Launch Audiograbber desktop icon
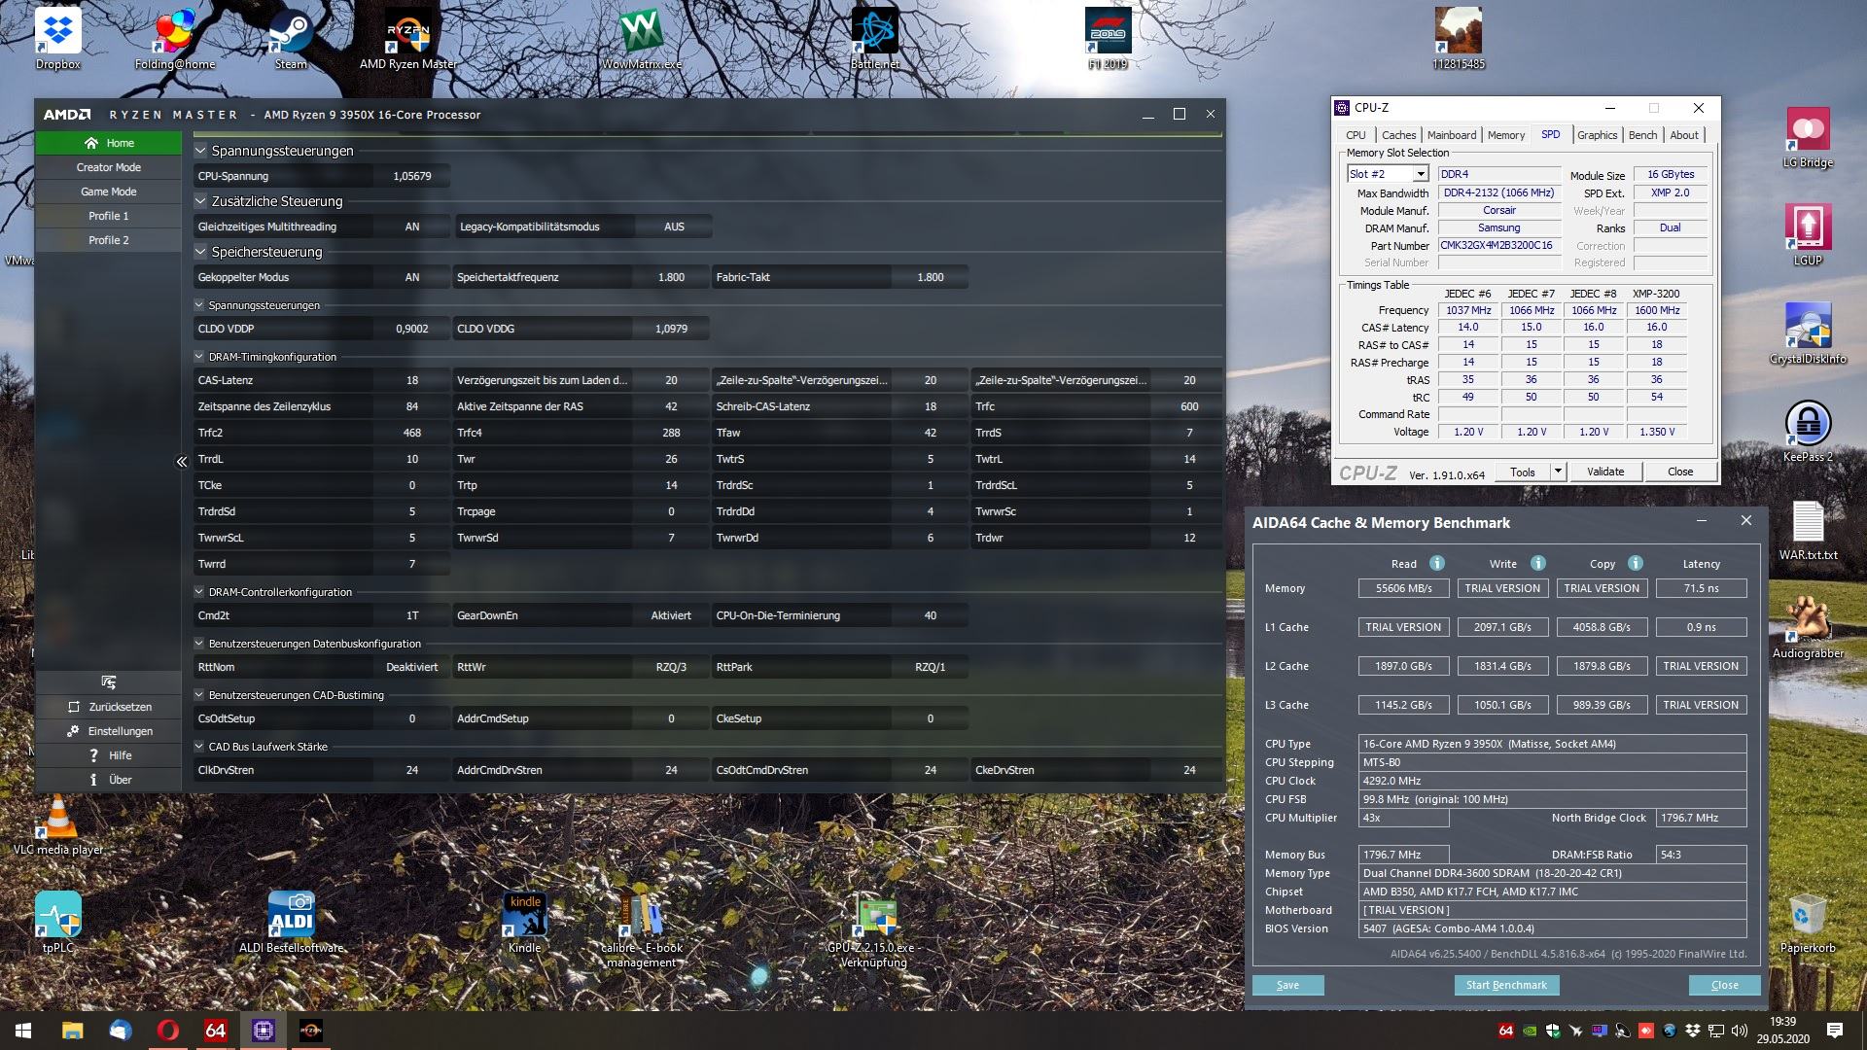 [1808, 627]
